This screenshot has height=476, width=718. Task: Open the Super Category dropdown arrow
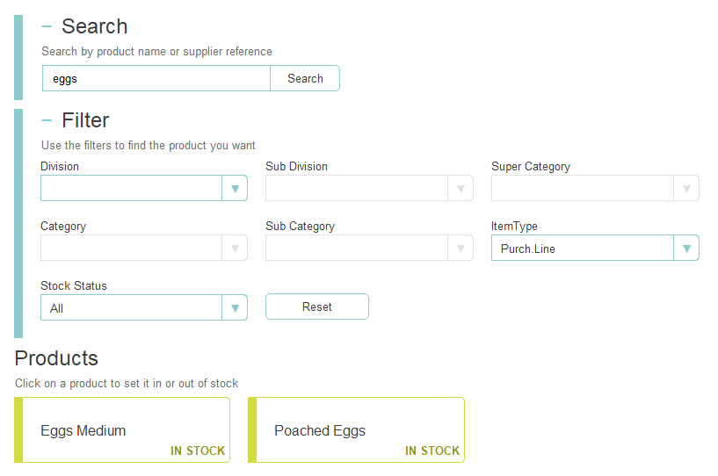point(686,189)
